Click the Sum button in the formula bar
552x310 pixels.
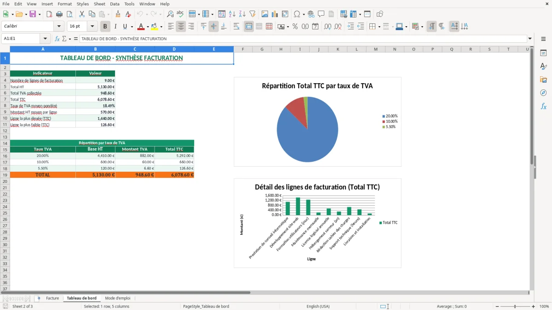point(64,39)
